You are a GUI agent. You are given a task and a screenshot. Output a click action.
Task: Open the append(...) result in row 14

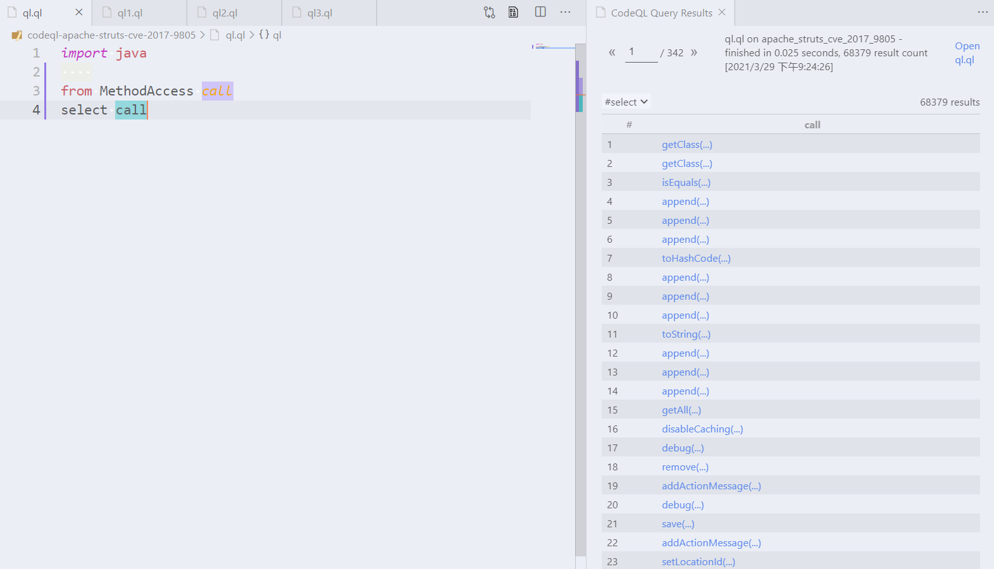[685, 391]
